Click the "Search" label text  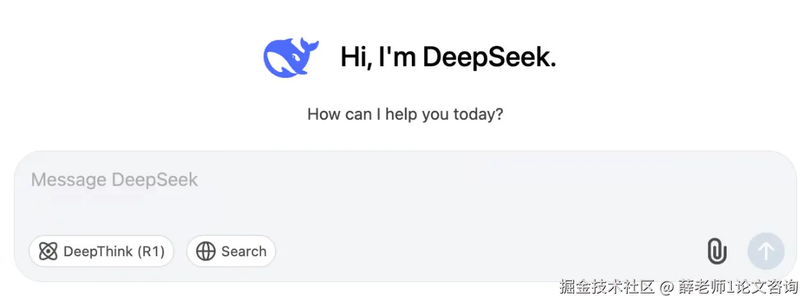tap(244, 251)
